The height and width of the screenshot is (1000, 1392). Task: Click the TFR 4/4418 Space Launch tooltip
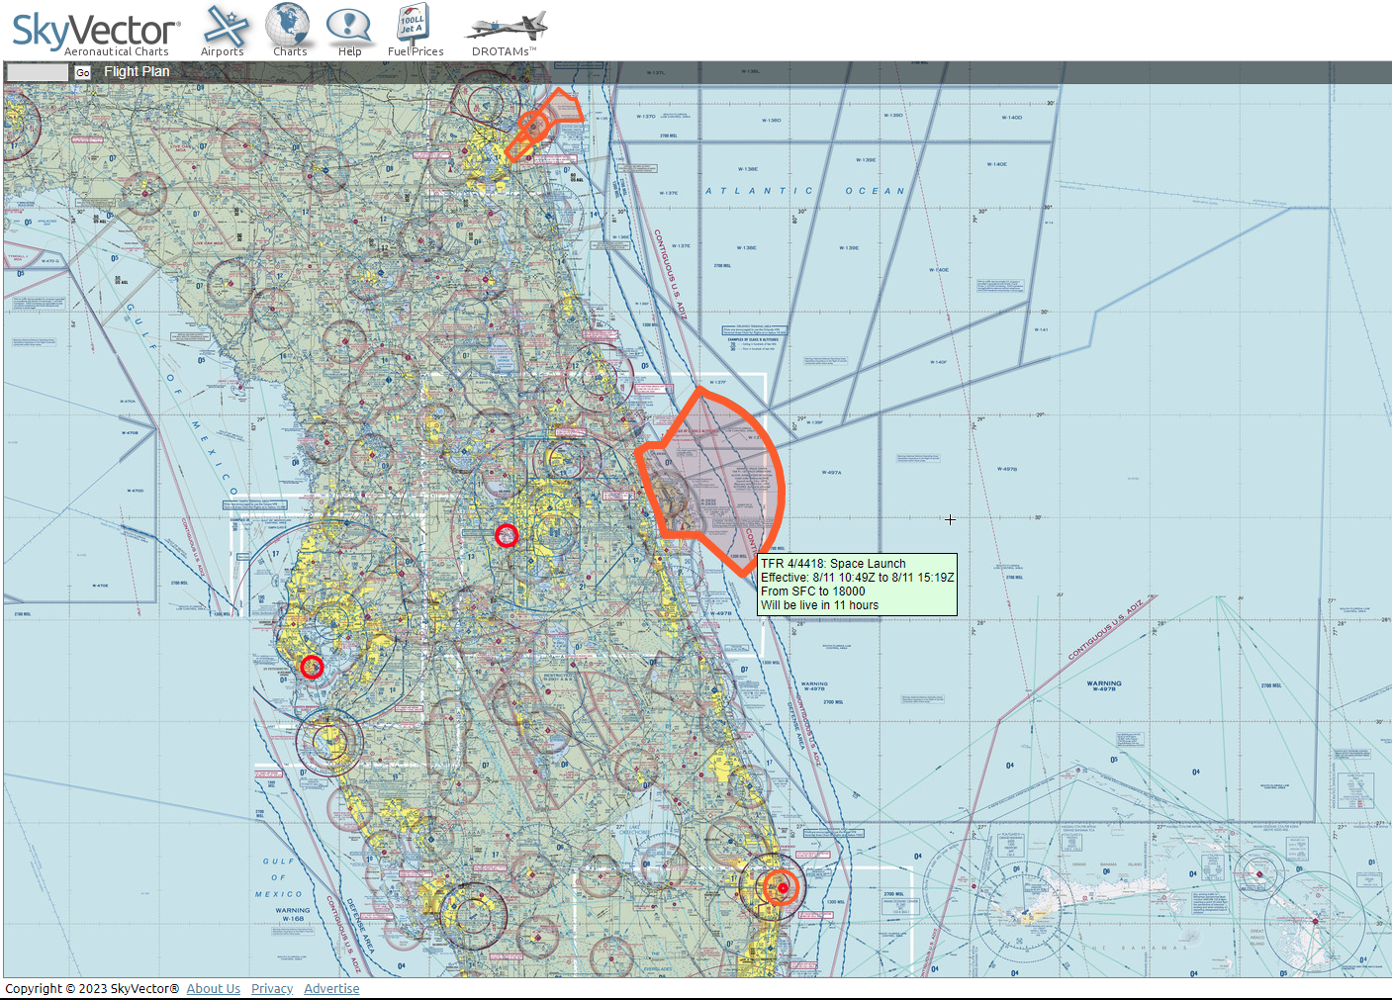coord(857,585)
